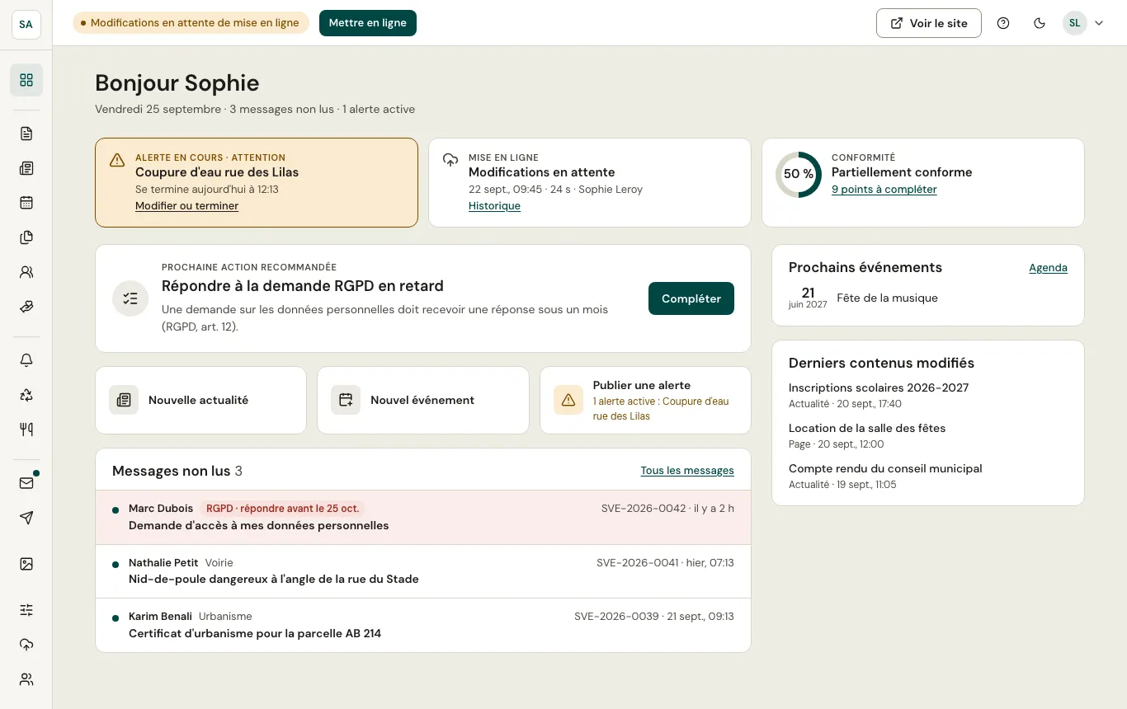Click the stacked-files icon in the sidebar

[26, 237]
